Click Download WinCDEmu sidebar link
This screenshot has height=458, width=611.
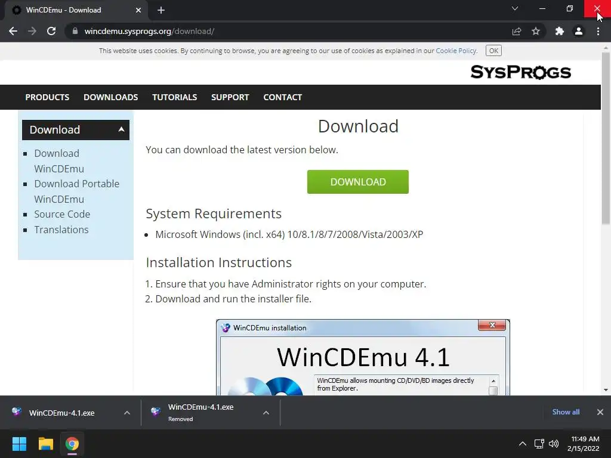[x=59, y=161]
